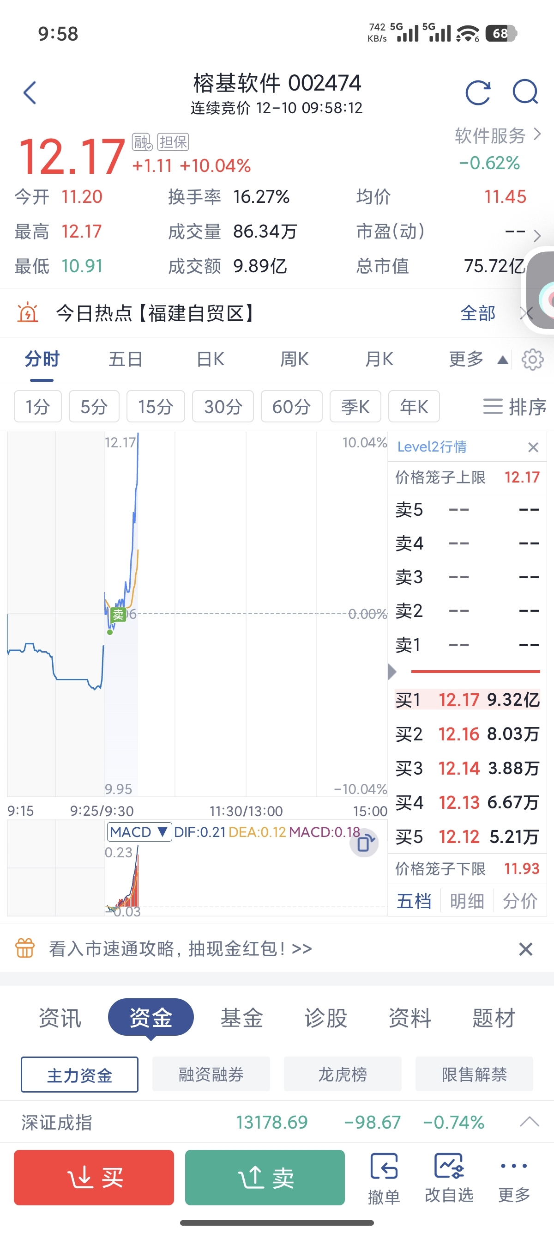Open the search magnifier icon
This screenshot has height=1234, width=554.
tap(525, 92)
